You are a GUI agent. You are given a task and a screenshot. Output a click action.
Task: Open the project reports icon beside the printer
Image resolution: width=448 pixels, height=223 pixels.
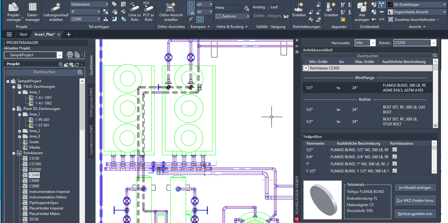tap(77, 55)
